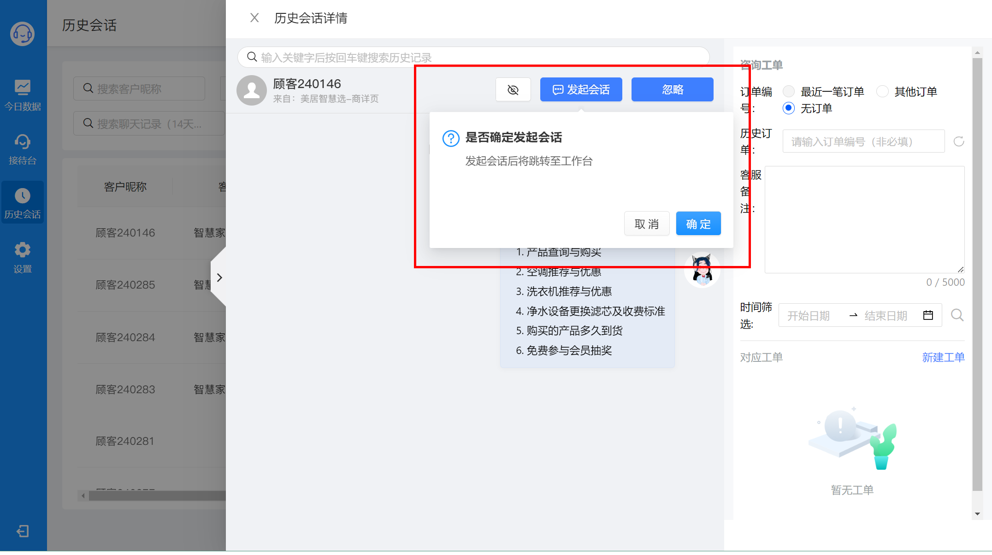The height and width of the screenshot is (555, 992).
Task: Open the 今日数据 dashboard
Action: [x=22, y=95]
